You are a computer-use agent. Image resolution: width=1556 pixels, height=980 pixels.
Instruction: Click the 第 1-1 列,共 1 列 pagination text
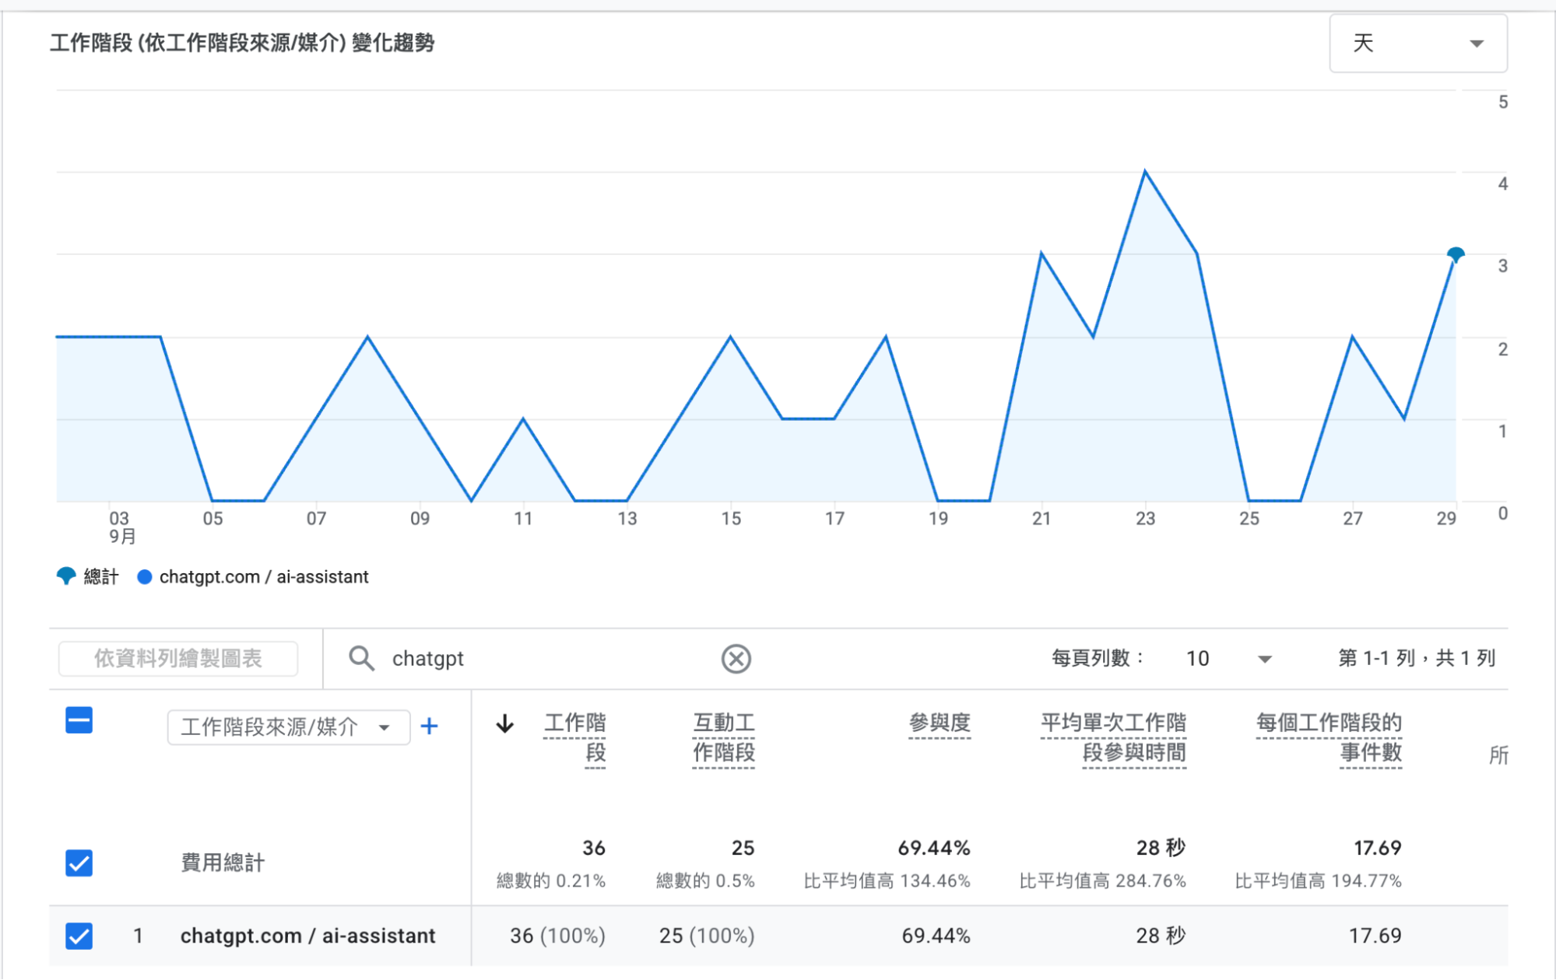[x=1417, y=659]
